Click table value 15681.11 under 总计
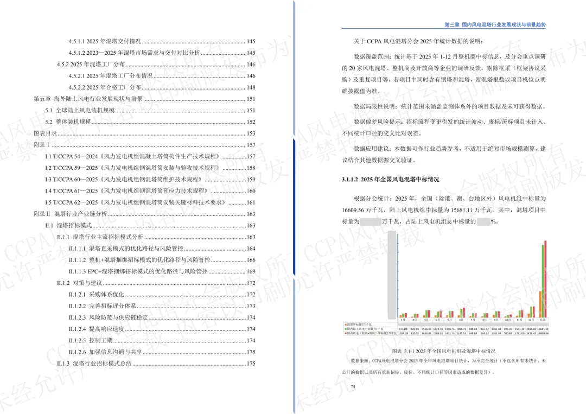This screenshot has height=414, width=586. pyautogui.click(x=543, y=329)
